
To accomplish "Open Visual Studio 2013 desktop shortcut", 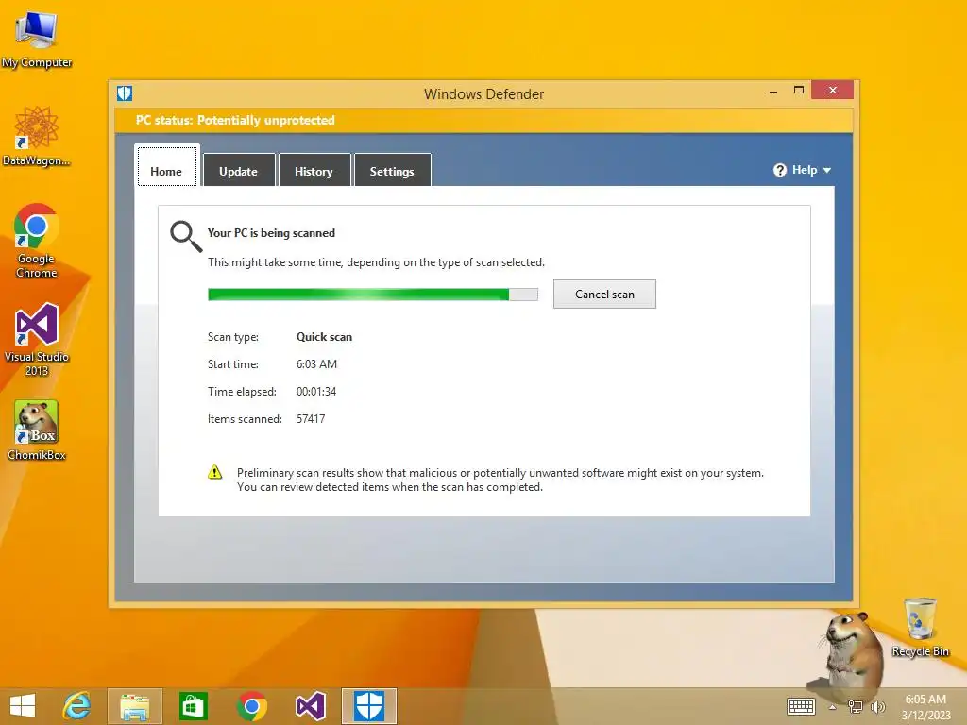I will pyautogui.click(x=37, y=339).
